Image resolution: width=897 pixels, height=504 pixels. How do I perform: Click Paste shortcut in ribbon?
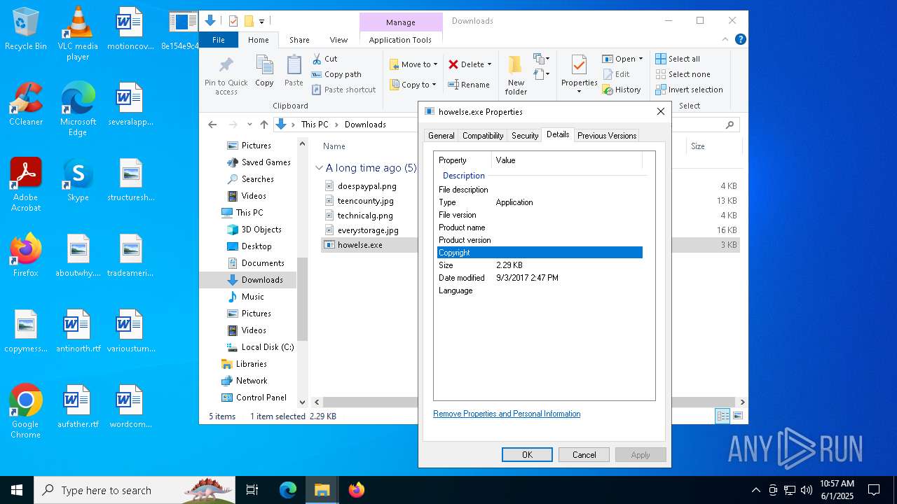pyautogui.click(x=344, y=90)
